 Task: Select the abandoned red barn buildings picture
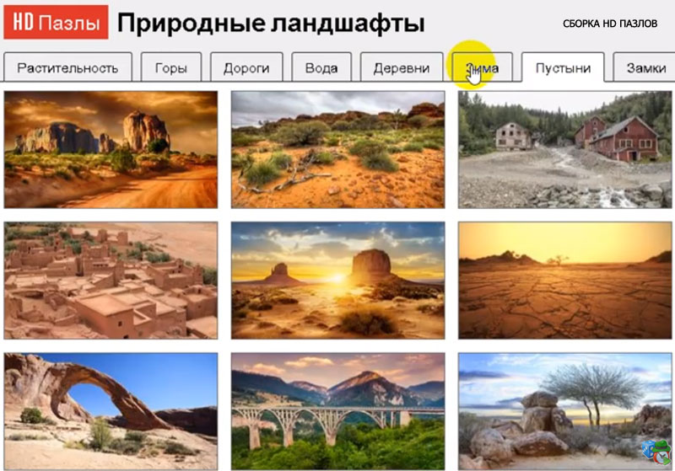(x=564, y=149)
